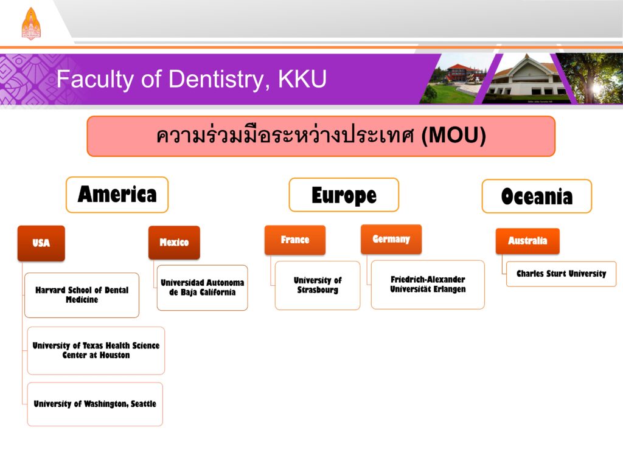
Task: Click the sunlit tree photo in header
Action: [589, 79]
